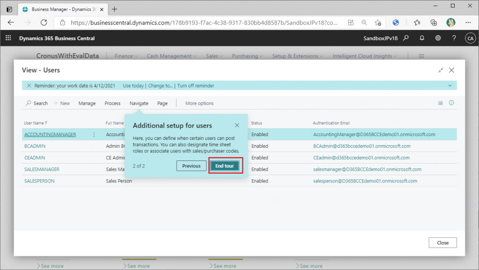The width and height of the screenshot is (479, 270).
Task: Open the help question mark
Action: (454, 38)
